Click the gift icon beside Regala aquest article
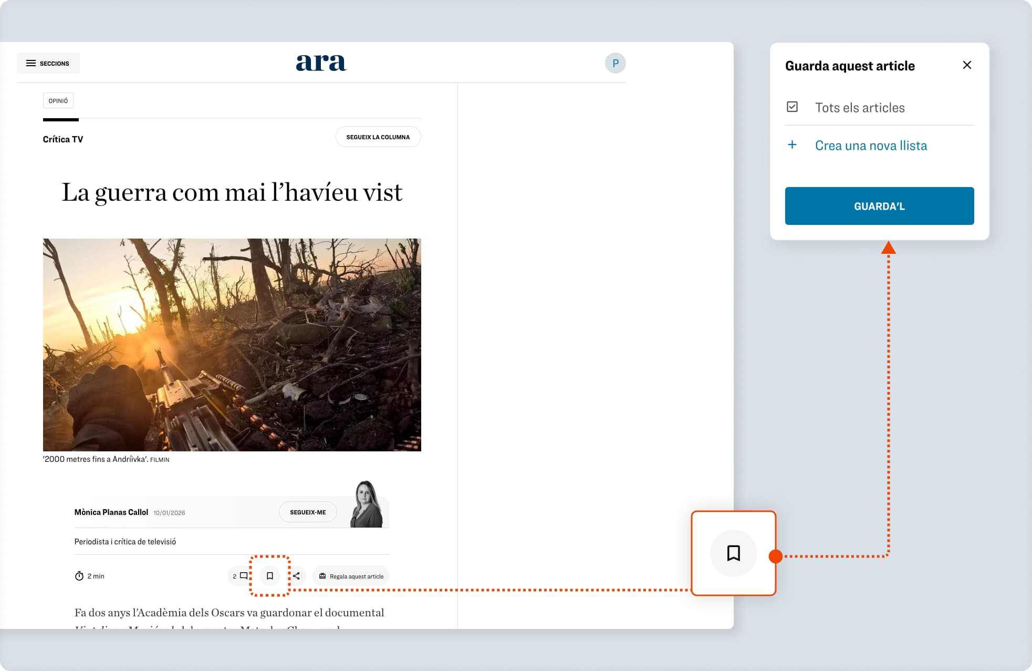The width and height of the screenshot is (1032, 671). [x=322, y=576]
